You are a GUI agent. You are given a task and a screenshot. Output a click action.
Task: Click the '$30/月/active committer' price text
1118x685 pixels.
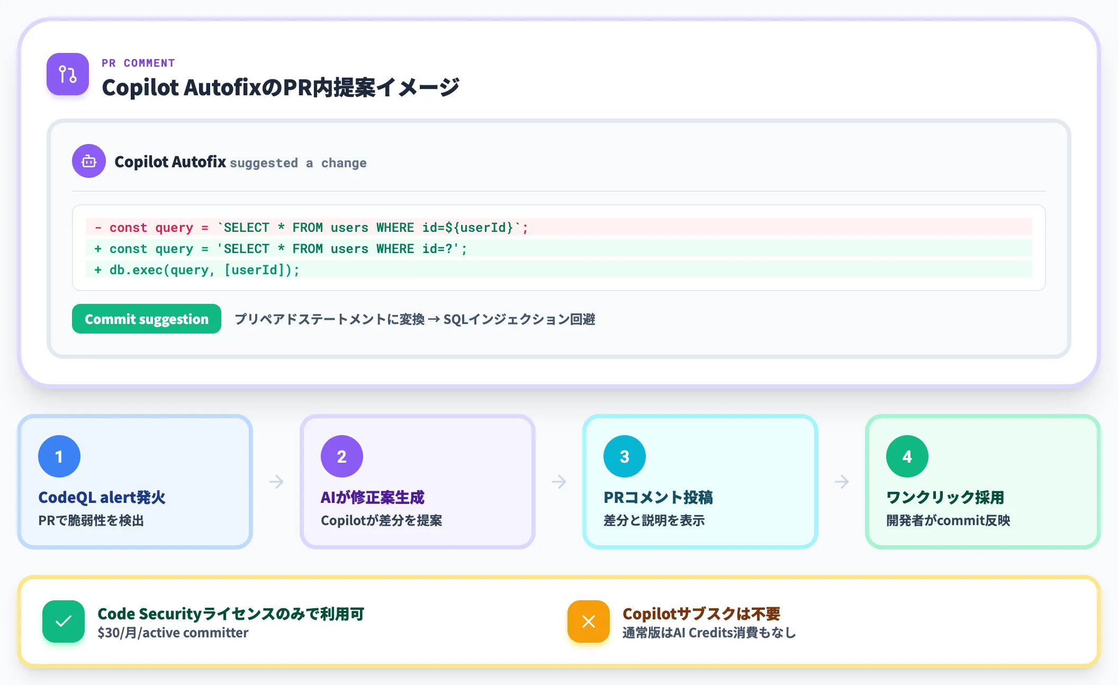[173, 633]
